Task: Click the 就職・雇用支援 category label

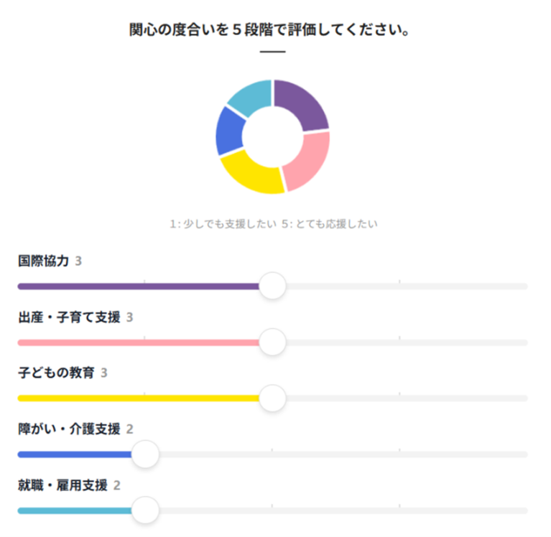Action: [x=62, y=485]
